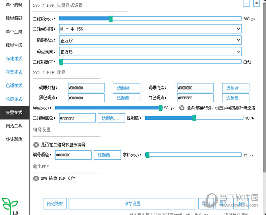Click the 字体大小 slider handle
Screen dimensions: 266x215
click(x=148, y=155)
